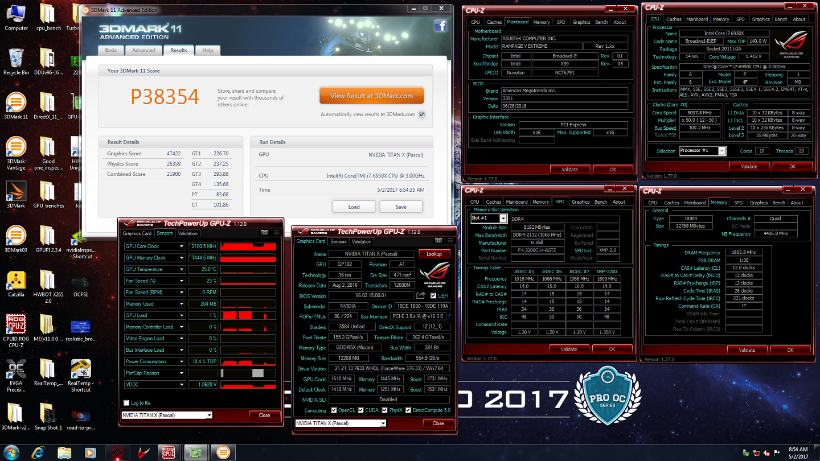Select the HWBOT X265 2.0 folder icon
Image resolution: width=820 pixels, height=461 pixels.
coord(48,287)
